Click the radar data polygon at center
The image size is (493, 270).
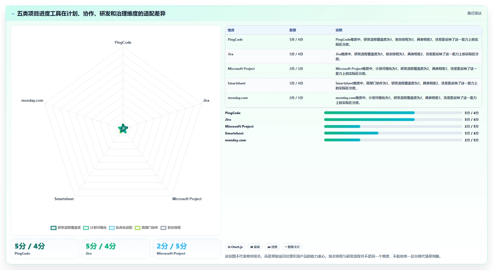(123, 128)
